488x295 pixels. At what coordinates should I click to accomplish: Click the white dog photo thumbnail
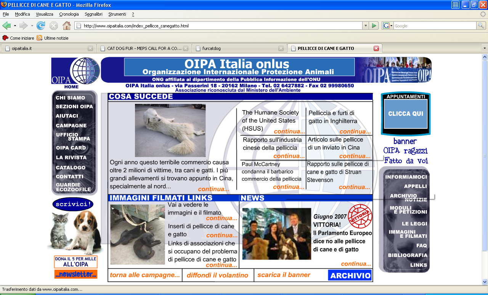(x=170, y=131)
